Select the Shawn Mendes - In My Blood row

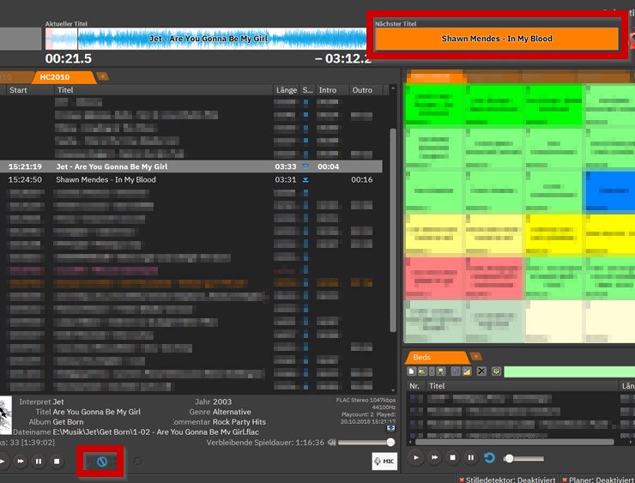pos(190,179)
